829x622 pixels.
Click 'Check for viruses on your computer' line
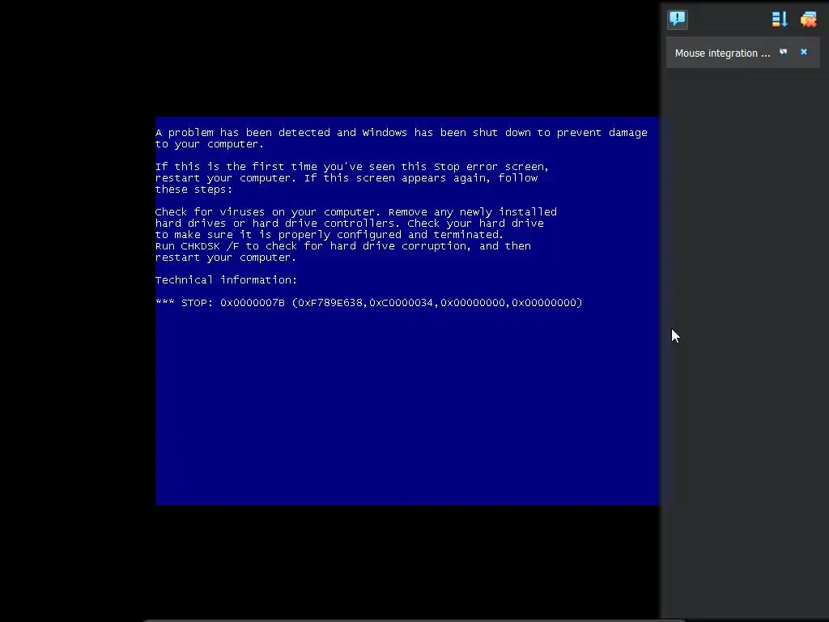click(x=356, y=212)
